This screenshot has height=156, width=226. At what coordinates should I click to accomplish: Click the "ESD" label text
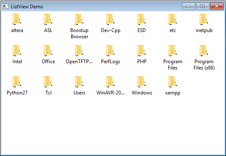142,30
